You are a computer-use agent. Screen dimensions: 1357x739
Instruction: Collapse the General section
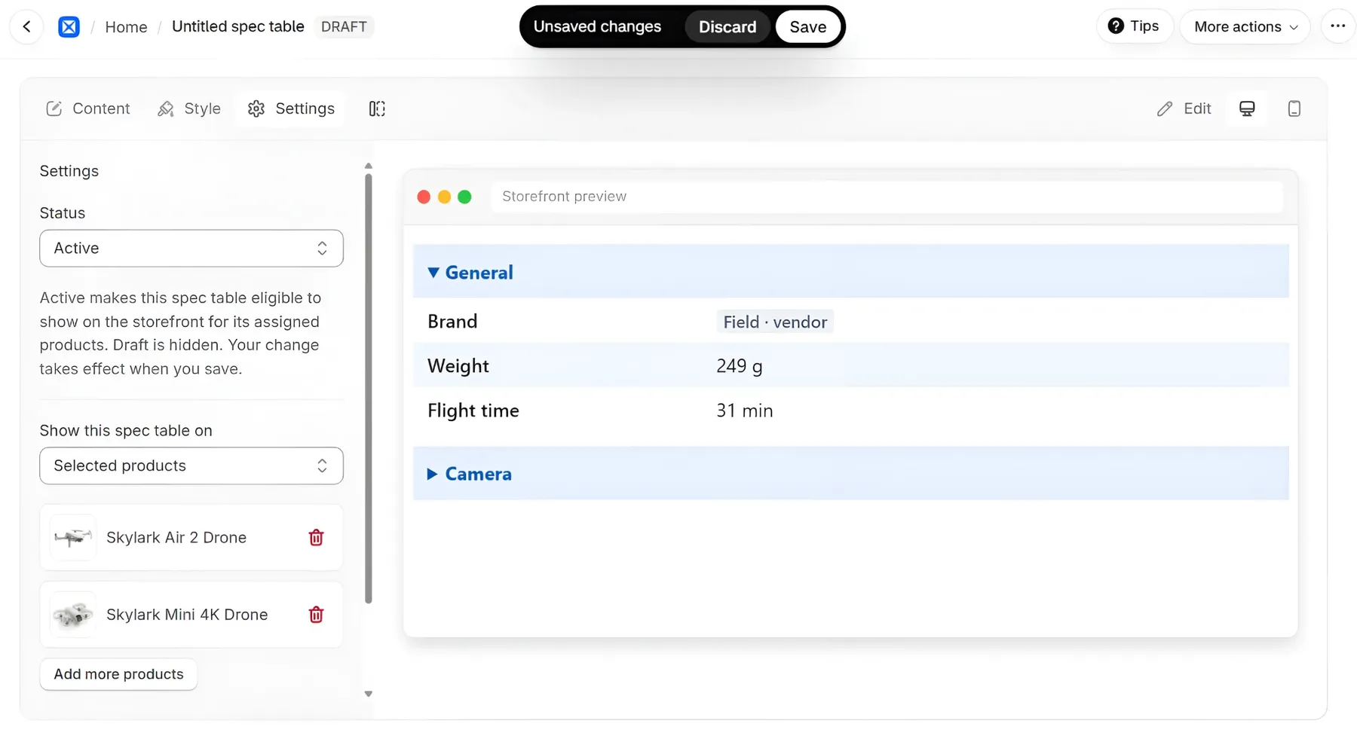pos(850,272)
